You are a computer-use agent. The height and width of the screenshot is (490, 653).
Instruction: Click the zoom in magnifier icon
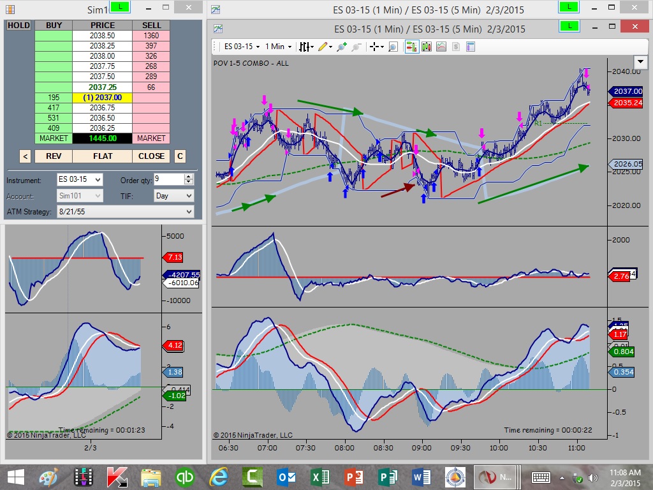[342, 47]
